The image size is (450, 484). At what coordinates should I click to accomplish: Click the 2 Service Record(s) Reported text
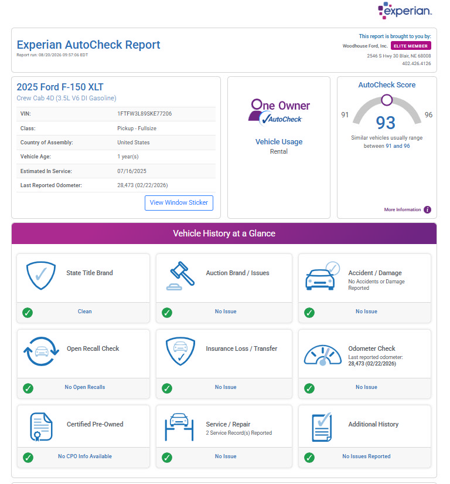click(x=239, y=433)
